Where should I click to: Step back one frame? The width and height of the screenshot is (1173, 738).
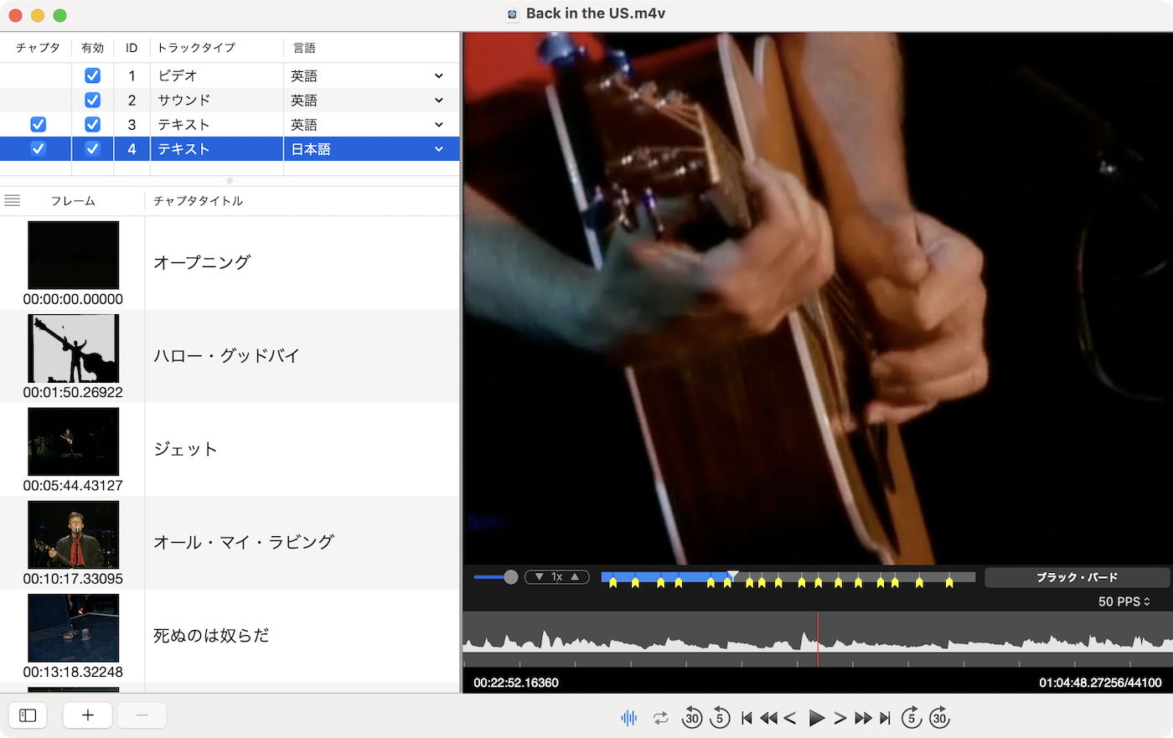[789, 718]
